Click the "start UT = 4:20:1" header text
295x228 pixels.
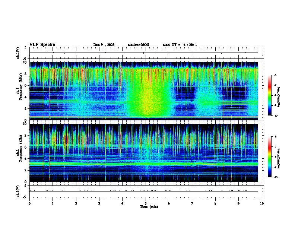click(180, 45)
